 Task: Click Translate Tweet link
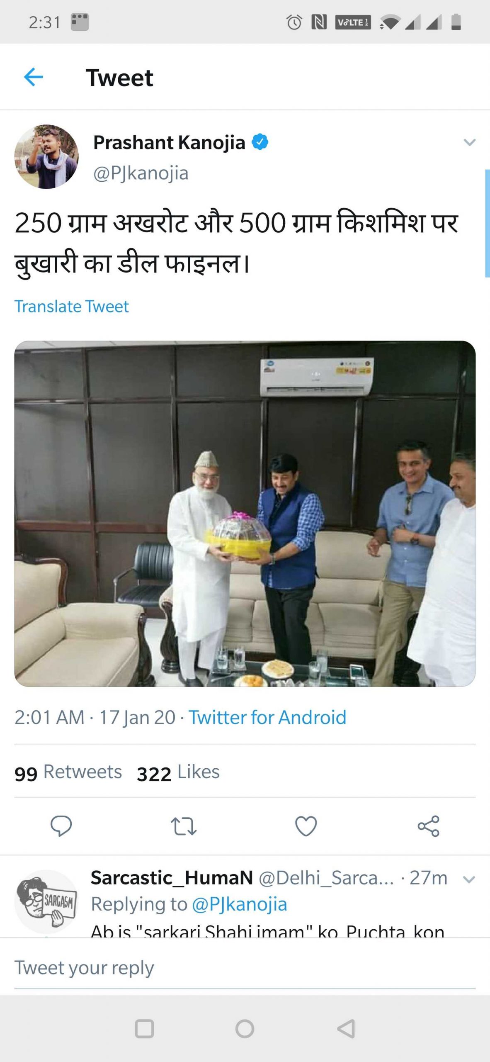click(x=72, y=307)
